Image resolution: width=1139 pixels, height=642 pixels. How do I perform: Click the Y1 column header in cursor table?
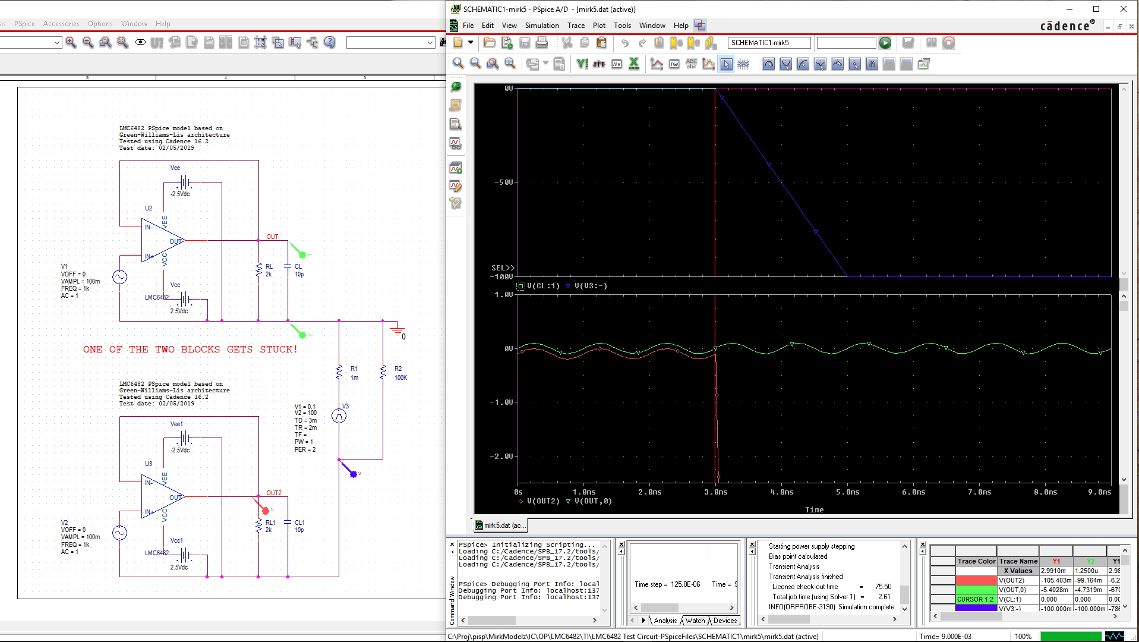1056,561
